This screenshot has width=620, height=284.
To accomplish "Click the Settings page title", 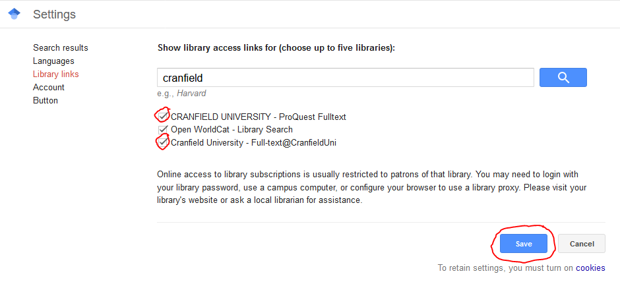I will (x=54, y=14).
